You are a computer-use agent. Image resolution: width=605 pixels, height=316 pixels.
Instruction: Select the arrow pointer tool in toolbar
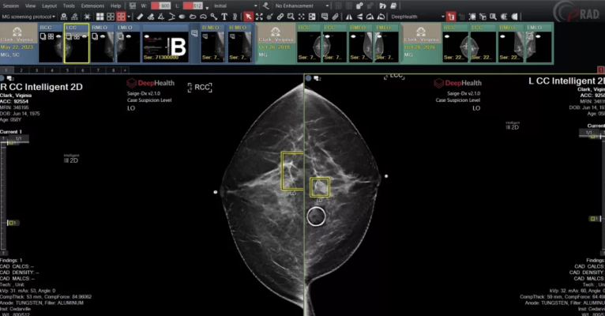[249, 16]
